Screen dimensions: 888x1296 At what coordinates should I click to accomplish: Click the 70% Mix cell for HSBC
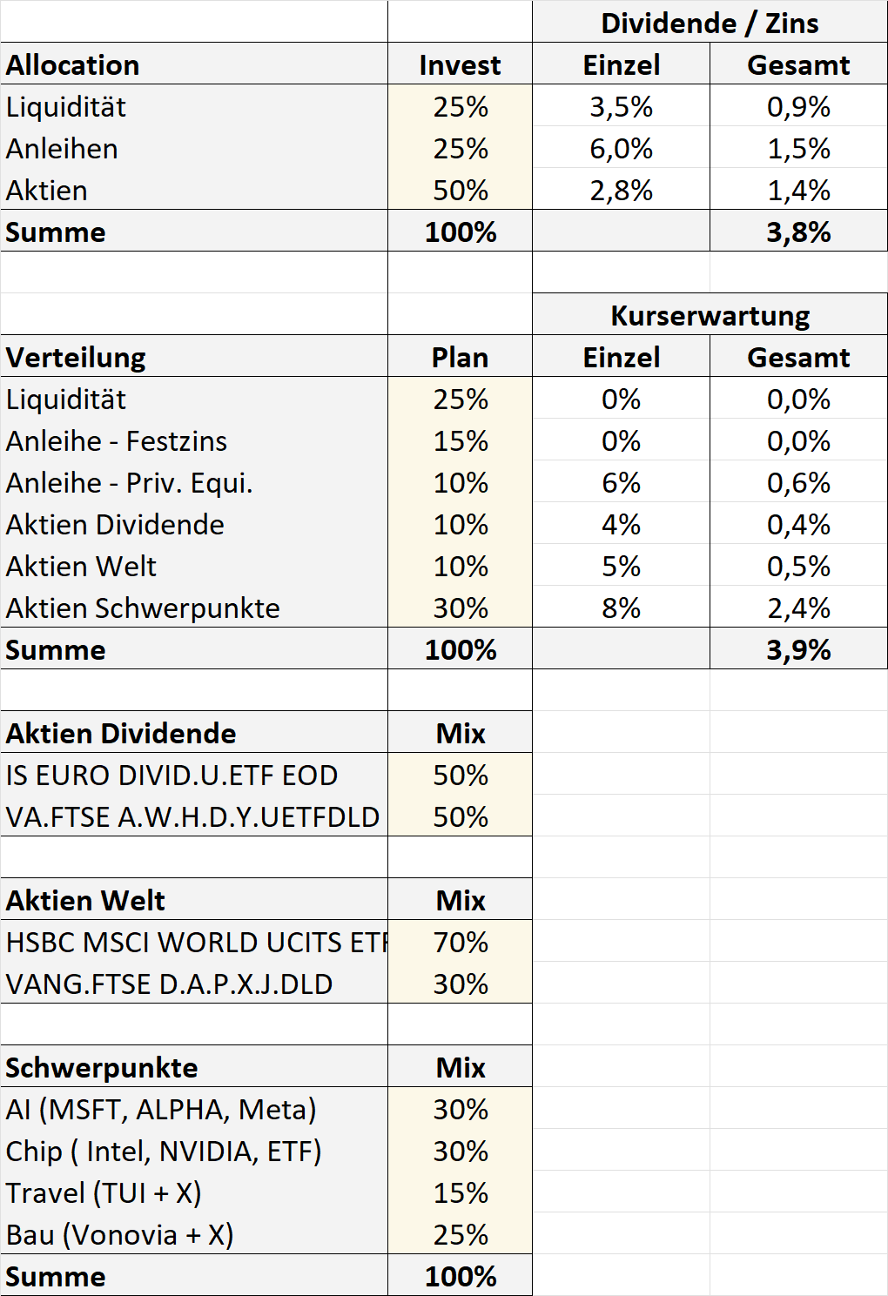click(460, 943)
